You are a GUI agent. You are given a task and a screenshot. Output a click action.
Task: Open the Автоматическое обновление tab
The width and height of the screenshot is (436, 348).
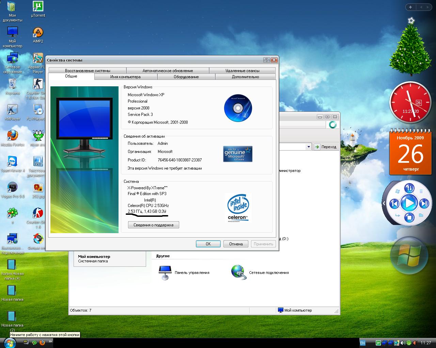pyautogui.click(x=168, y=71)
